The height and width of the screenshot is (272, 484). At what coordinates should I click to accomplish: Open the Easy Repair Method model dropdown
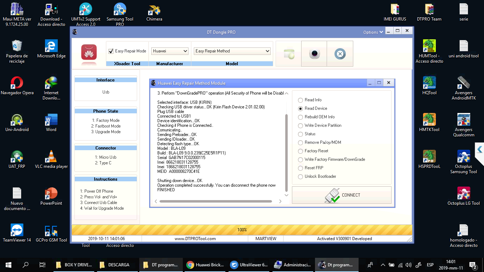click(232, 51)
